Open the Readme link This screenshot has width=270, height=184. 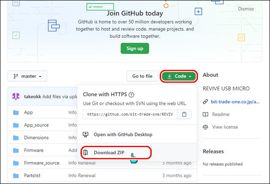pos(220,114)
